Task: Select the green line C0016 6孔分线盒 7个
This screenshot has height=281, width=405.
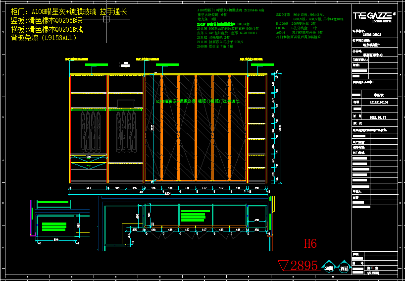Action: click(296, 28)
